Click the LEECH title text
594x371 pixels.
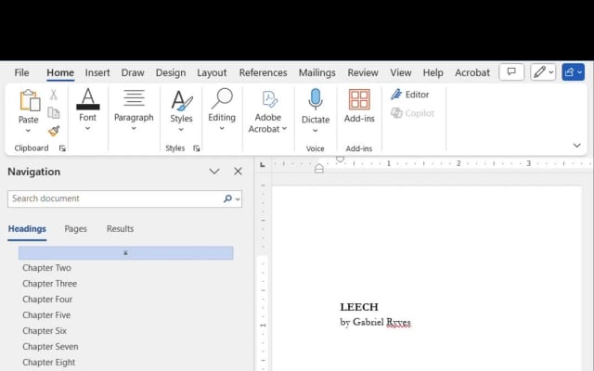[359, 307]
